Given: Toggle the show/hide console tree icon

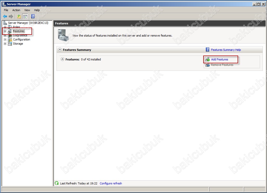Looking at the screenshot, I should (25, 16).
